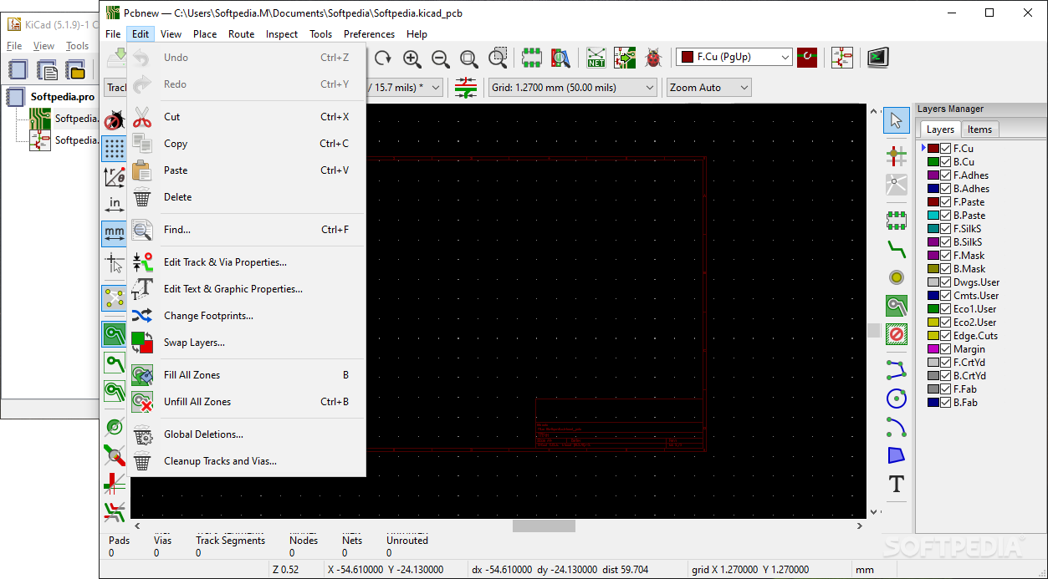The image size is (1048, 579).
Task: Open the View menu in KiCad window
Action: pyautogui.click(x=43, y=46)
